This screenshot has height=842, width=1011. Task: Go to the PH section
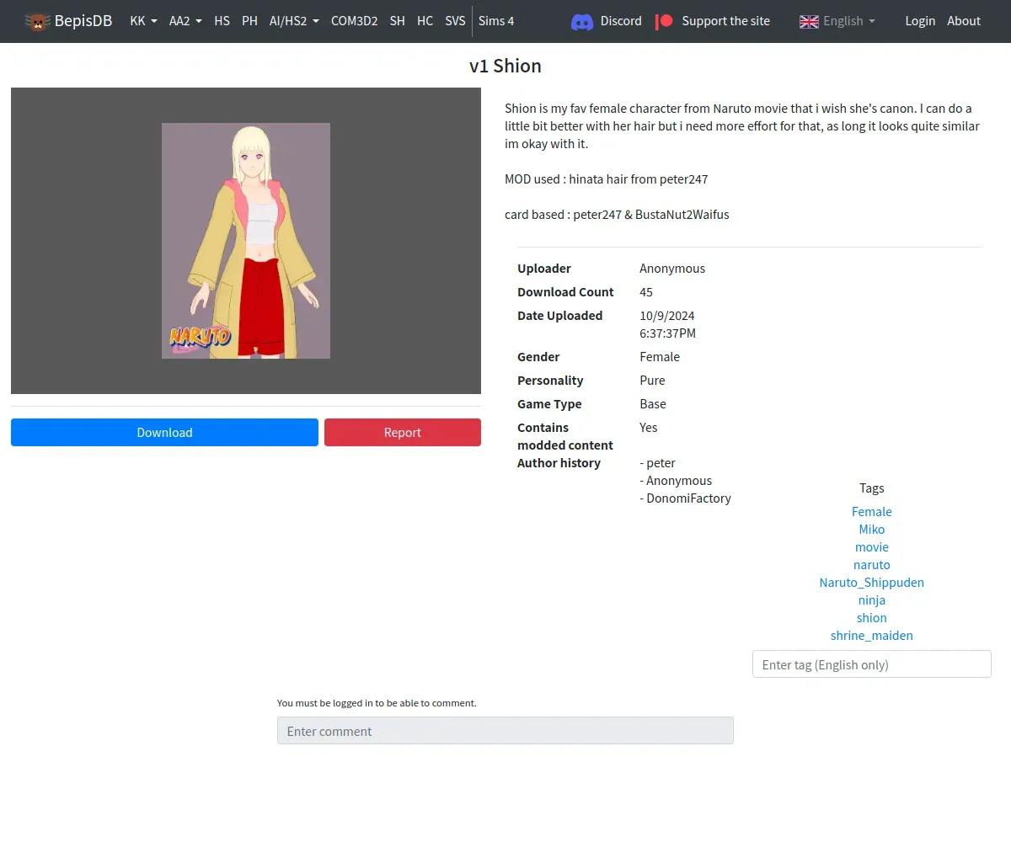[249, 21]
